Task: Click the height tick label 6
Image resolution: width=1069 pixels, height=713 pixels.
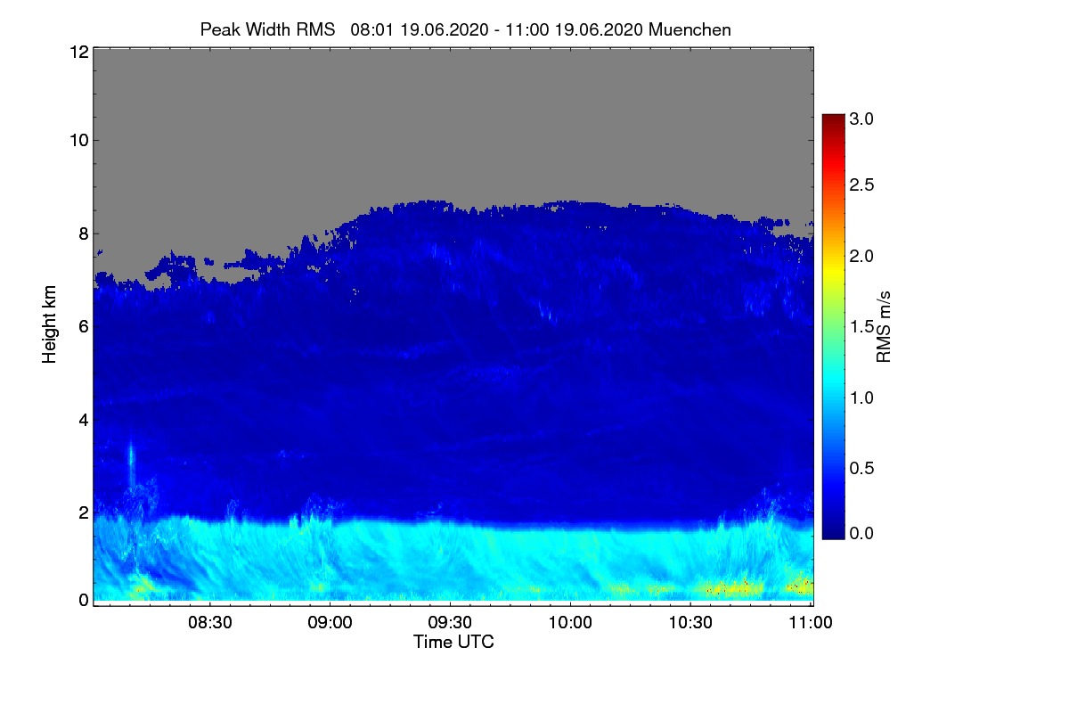Action: pyautogui.click(x=83, y=326)
